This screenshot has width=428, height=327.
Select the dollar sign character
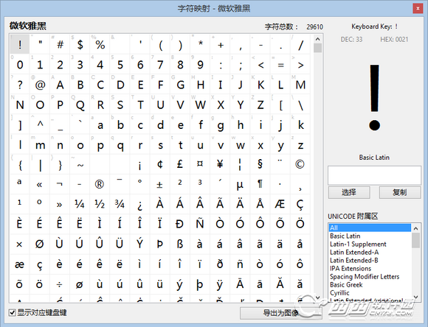[80, 45]
